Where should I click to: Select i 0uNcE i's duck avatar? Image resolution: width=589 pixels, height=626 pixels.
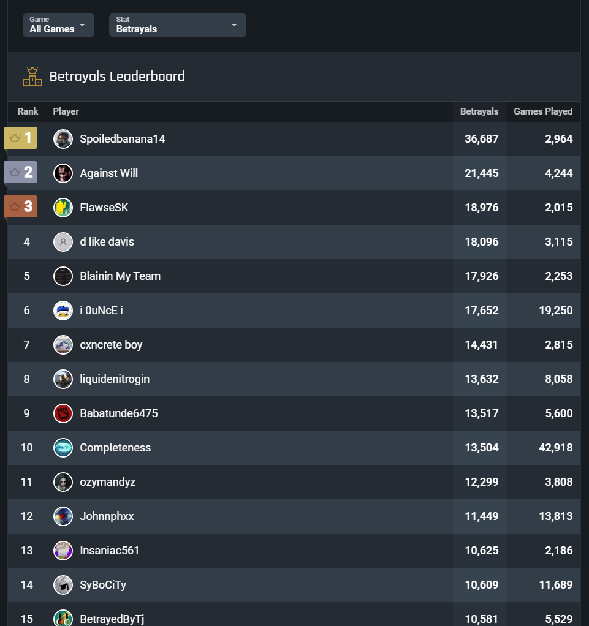tap(63, 311)
